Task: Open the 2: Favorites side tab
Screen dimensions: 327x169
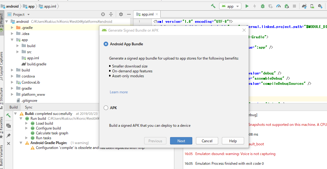Action: (x=2, y=127)
